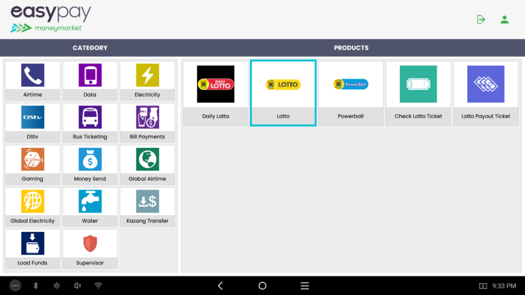
Task: Open brightness control in taskbar
Action: [56, 286]
